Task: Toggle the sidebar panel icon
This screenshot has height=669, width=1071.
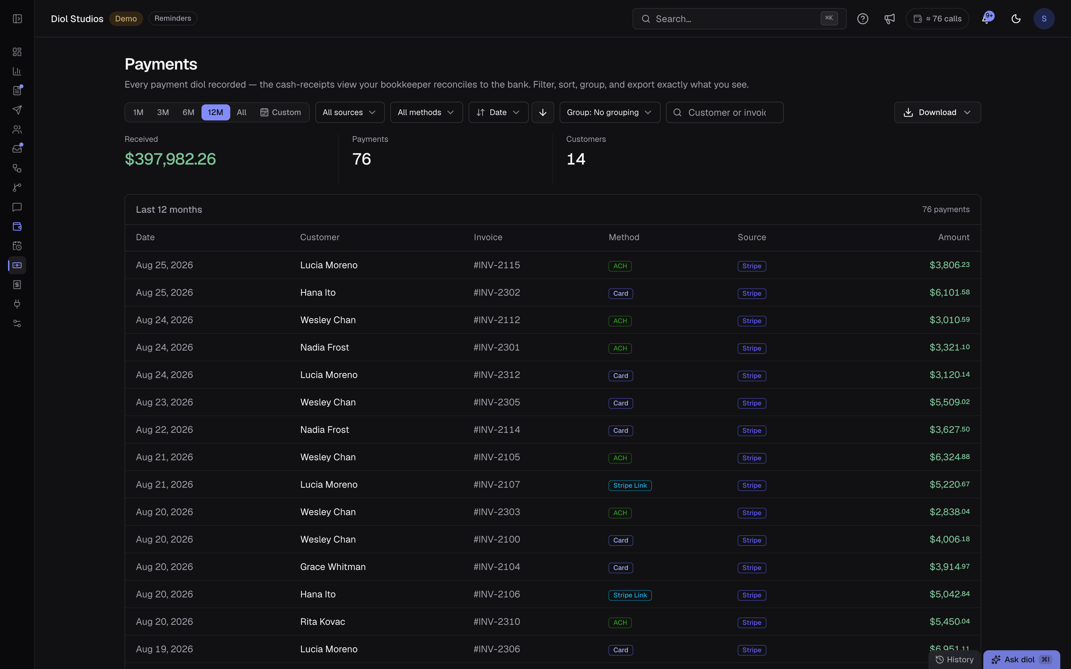Action: [x=17, y=19]
